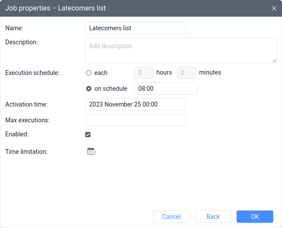Viewport: 282px width, 228px height.
Task: Grab the description box resize handle
Action: pos(274,61)
